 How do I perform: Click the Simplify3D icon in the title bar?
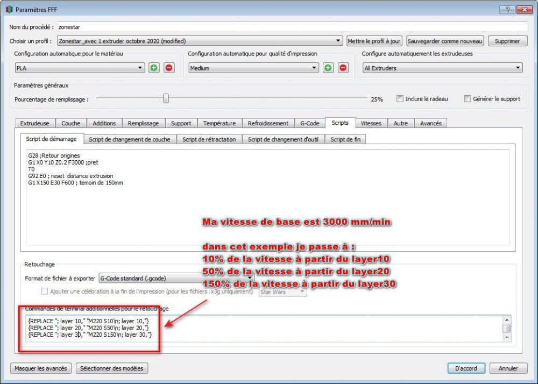(x=9, y=10)
